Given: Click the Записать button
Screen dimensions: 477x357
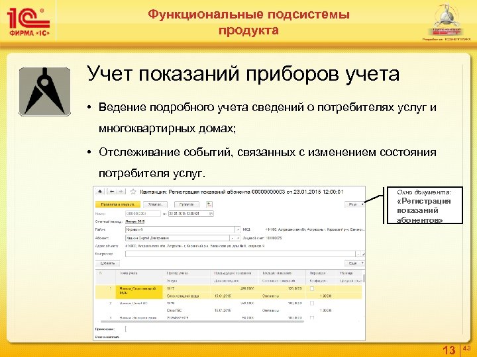Looking at the screenshot, I should [x=155, y=204].
